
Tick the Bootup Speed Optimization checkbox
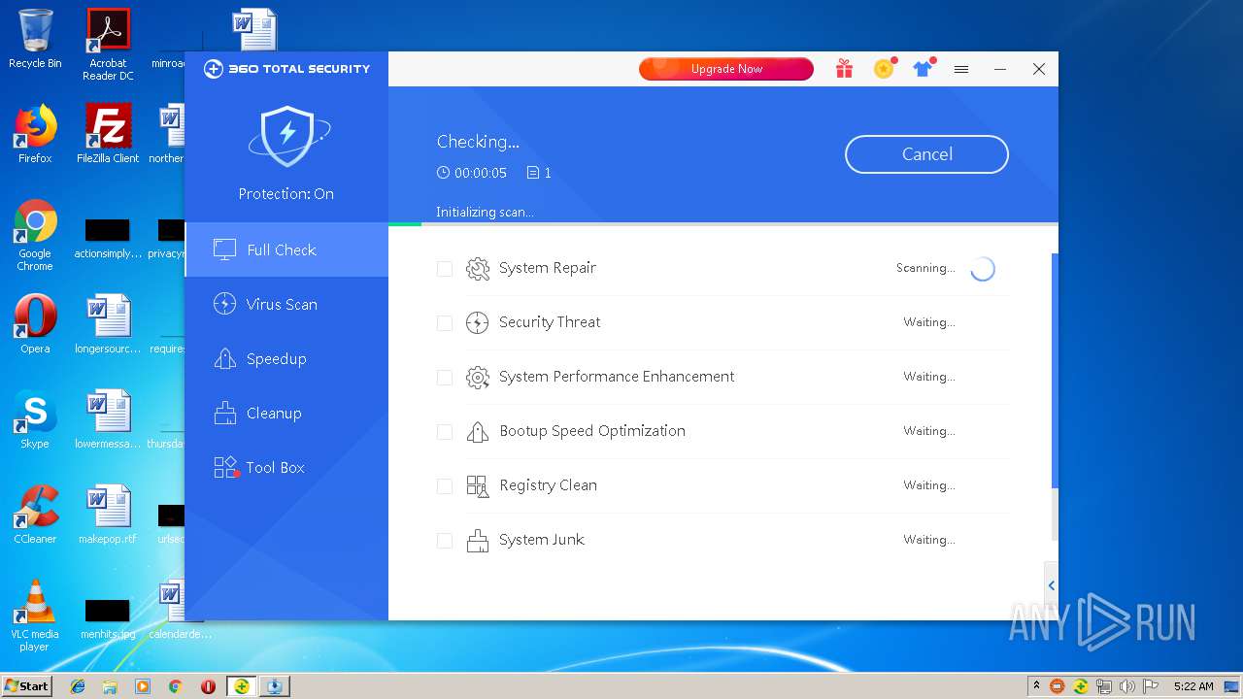(445, 432)
